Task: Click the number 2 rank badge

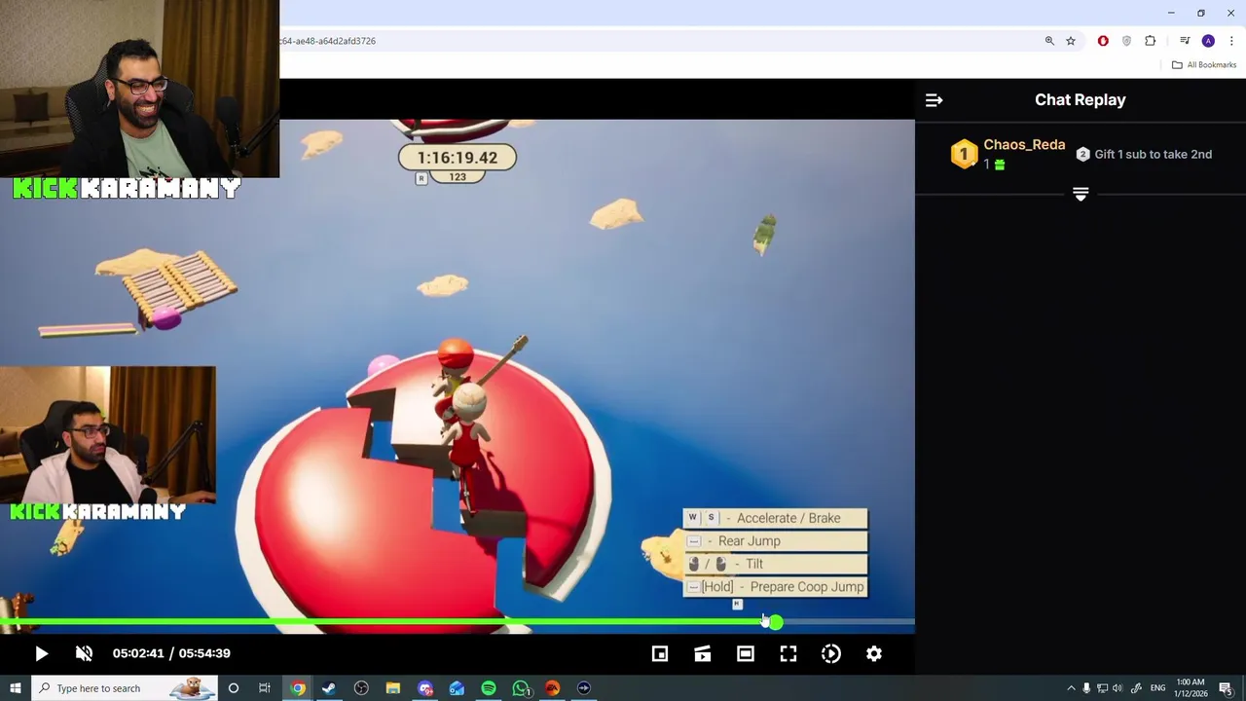Action: [x=1082, y=154]
